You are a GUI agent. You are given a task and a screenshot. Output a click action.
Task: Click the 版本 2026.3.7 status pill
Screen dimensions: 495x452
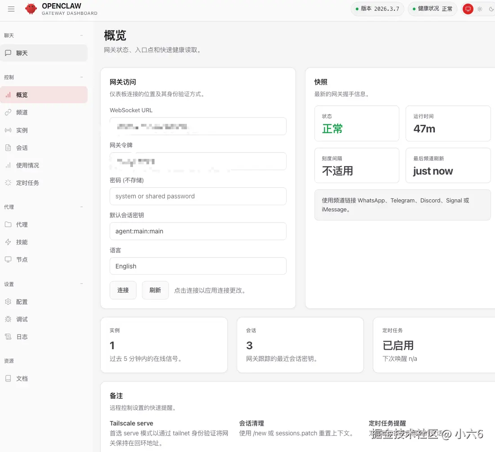click(x=377, y=9)
